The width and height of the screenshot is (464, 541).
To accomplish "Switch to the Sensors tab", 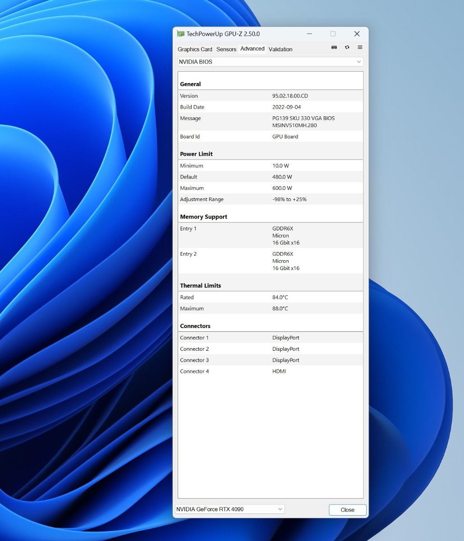I will [226, 49].
